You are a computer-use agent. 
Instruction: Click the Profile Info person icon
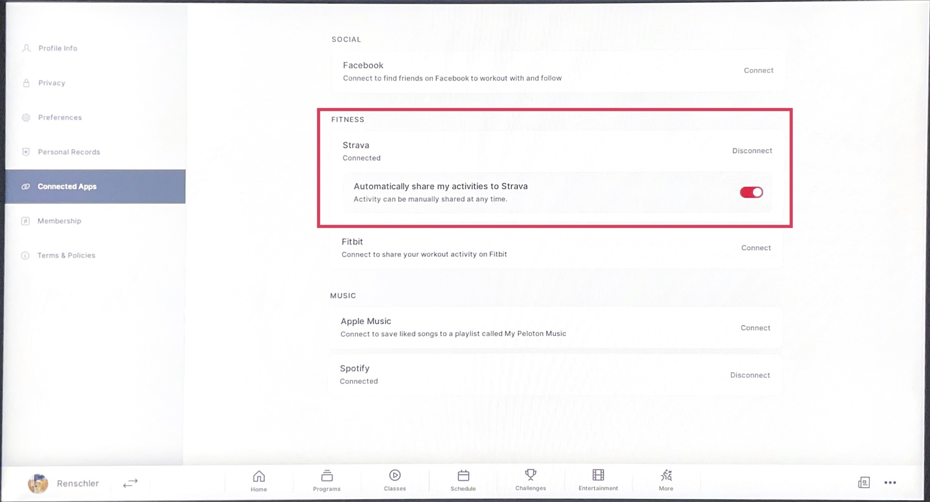point(27,48)
